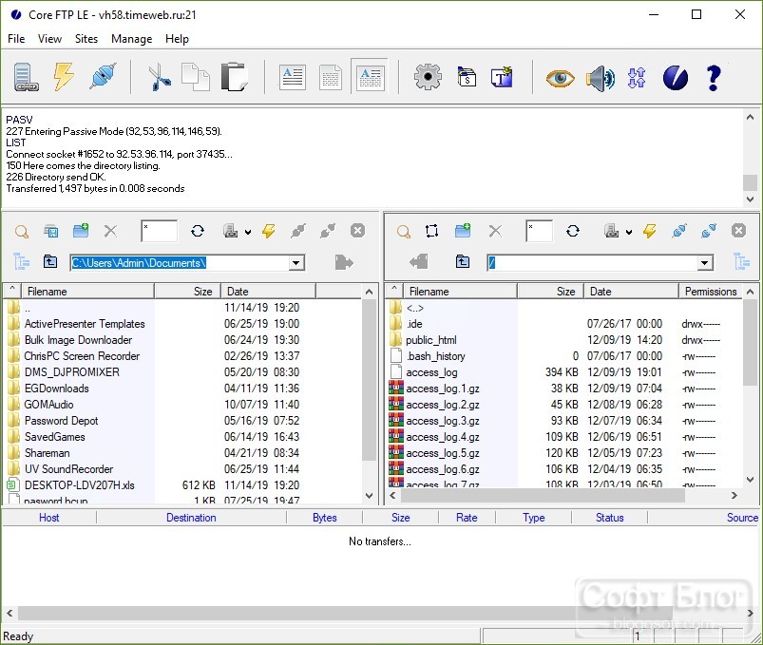Toggle the highlighted log view toolbar icon
This screenshot has height=645, width=763.
pyautogui.click(x=370, y=77)
